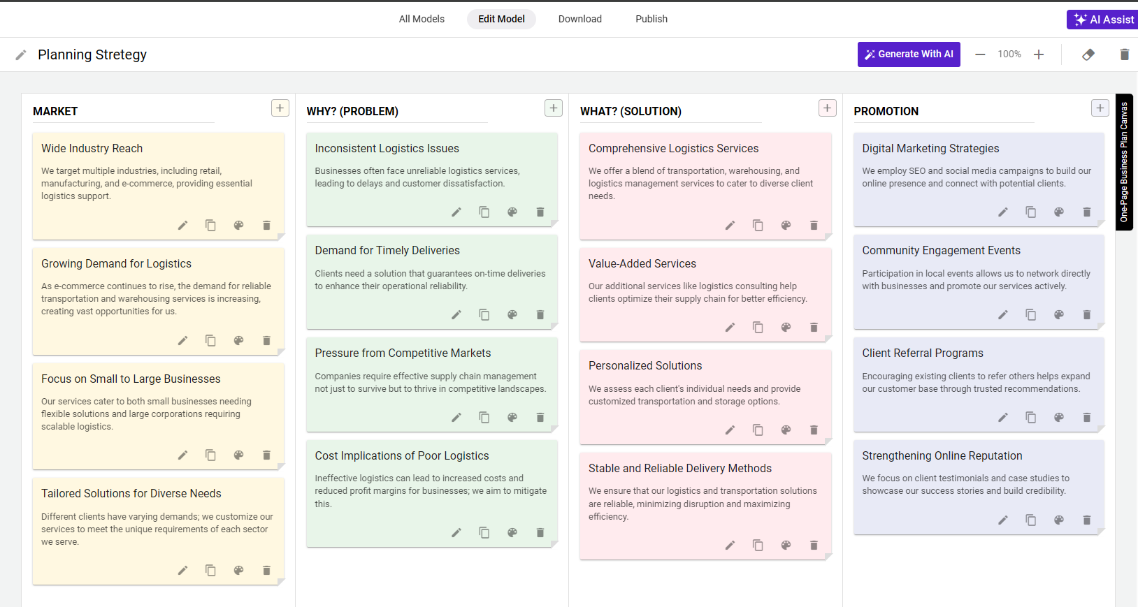
Task: Add a card to the PROMOTION column
Action: 1100,108
